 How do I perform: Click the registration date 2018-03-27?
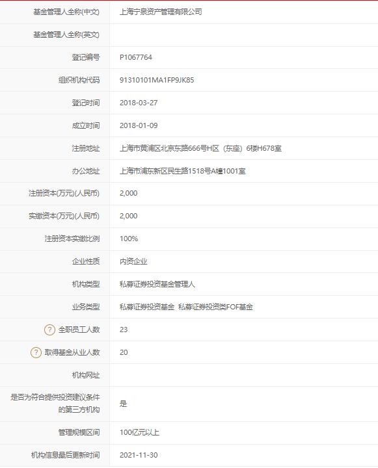pos(139,103)
